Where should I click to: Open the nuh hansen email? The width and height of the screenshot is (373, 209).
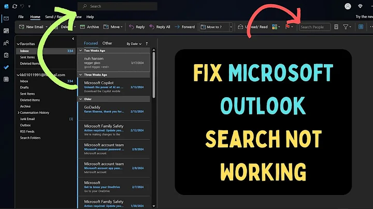click(113, 62)
